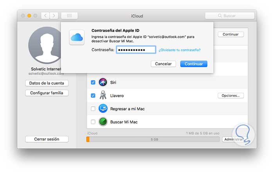Screen dimensions: 274x173
Task: Click the iCloud window title
Action: point(137,16)
